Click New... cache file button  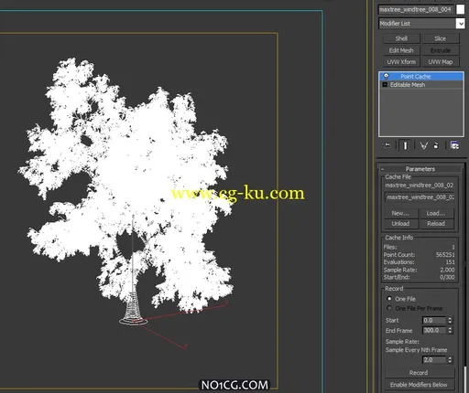(x=400, y=213)
